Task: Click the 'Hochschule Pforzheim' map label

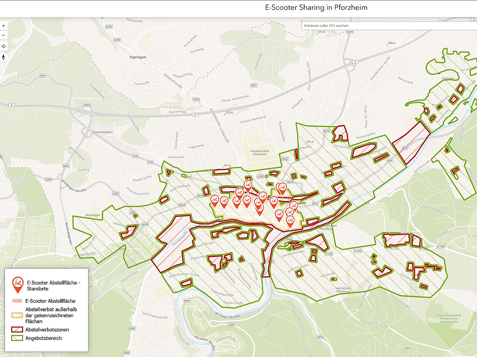Action: (x=343, y=290)
